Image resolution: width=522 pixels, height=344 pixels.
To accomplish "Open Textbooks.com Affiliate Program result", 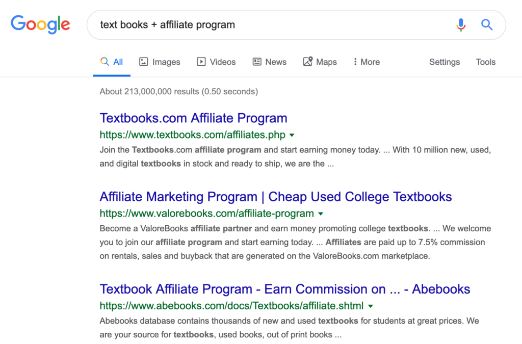I will (193, 118).
